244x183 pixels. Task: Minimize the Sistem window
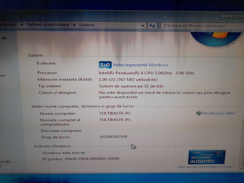click(x=226, y=18)
